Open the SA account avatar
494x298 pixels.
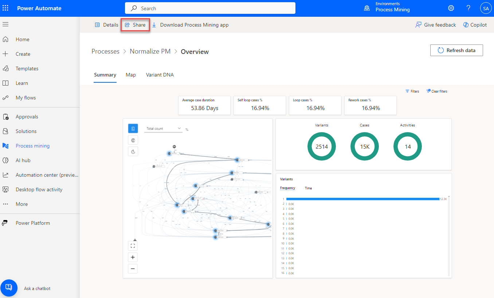[x=486, y=8]
